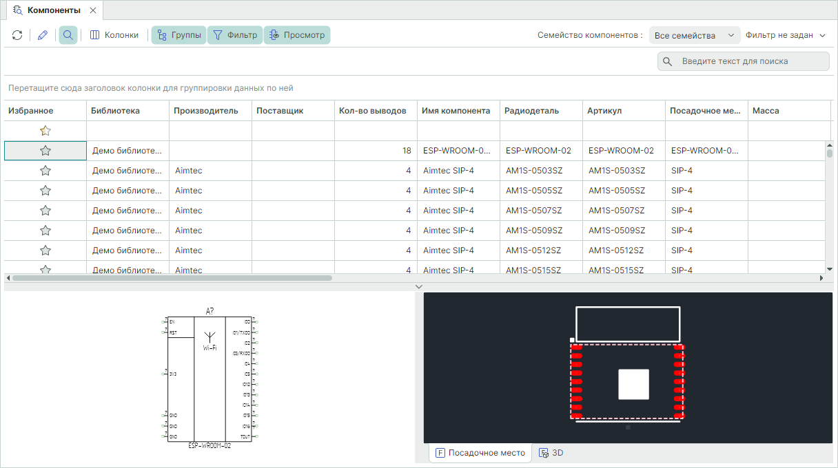Switch to the 3D tab

click(x=551, y=453)
